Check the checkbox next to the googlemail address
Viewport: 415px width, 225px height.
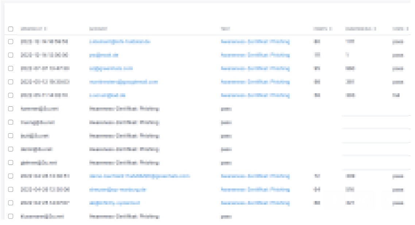tap(11, 82)
